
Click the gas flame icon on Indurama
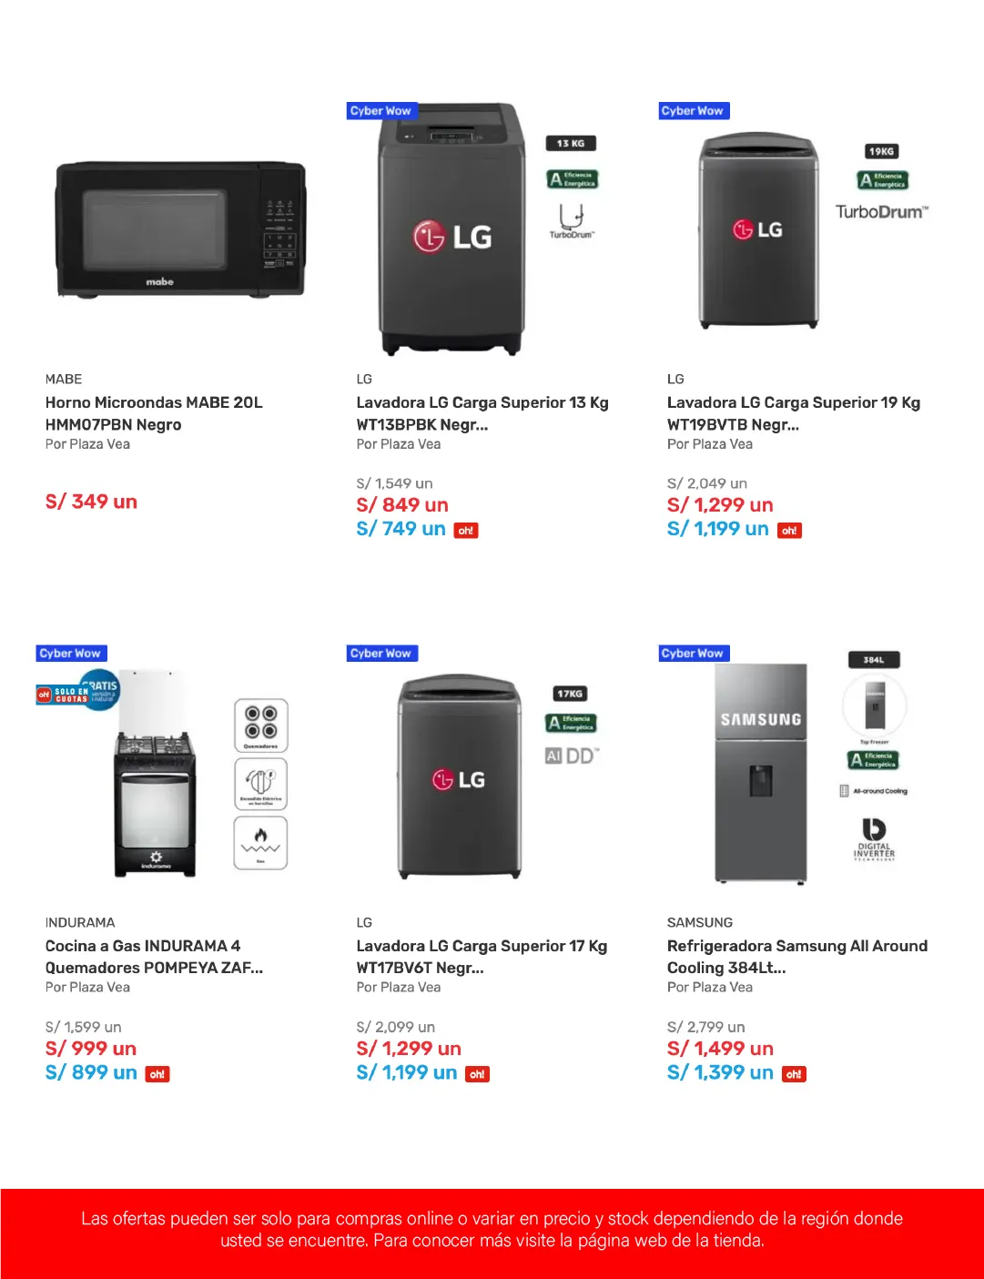click(260, 842)
